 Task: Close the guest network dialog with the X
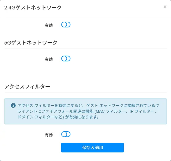[x=165, y=7]
